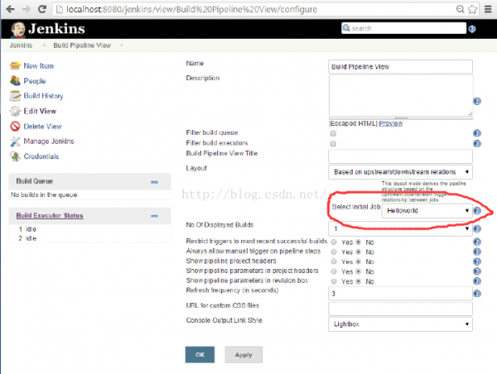This screenshot has height=374, width=497.
Task: Click the URL for custom CSS files field
Action: pos(400,309)
